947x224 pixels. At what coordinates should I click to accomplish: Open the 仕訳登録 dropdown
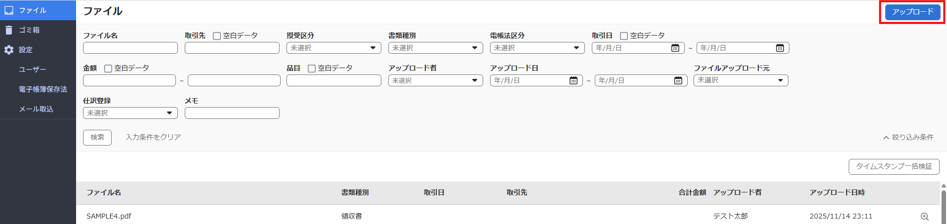(x=130, y=113)
